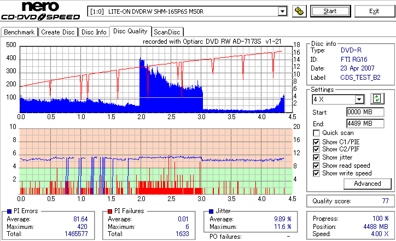The image size is (396, 241).
Task: Enable the Quick scan checkbox
Action: [316, 133]
